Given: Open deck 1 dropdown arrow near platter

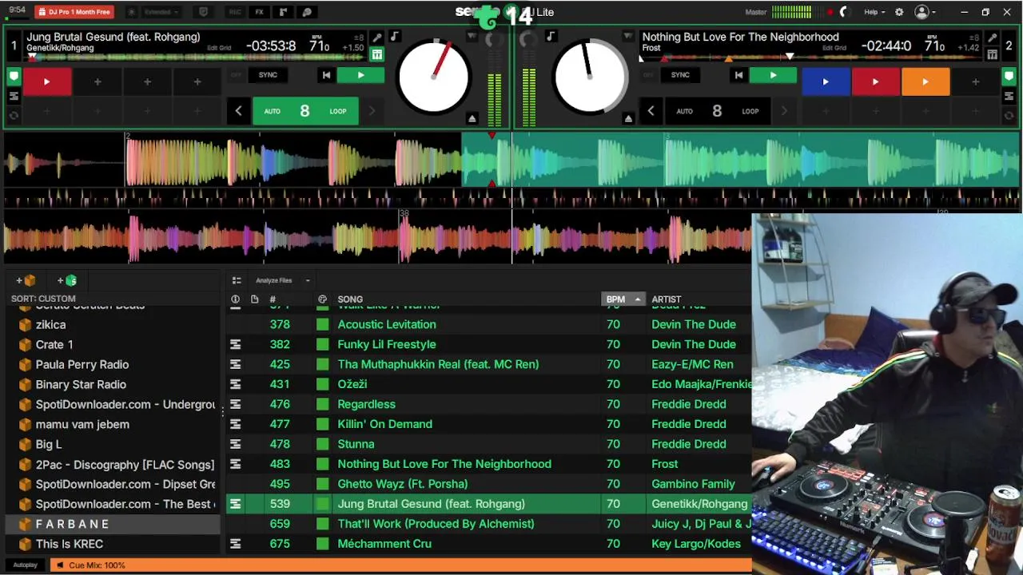Looking at the screenshot, I should [472, 37].
